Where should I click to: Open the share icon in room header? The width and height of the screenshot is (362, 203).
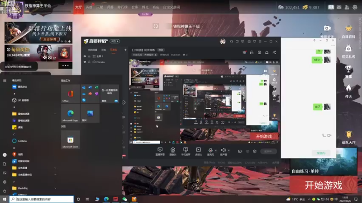(x=274, y=52)
